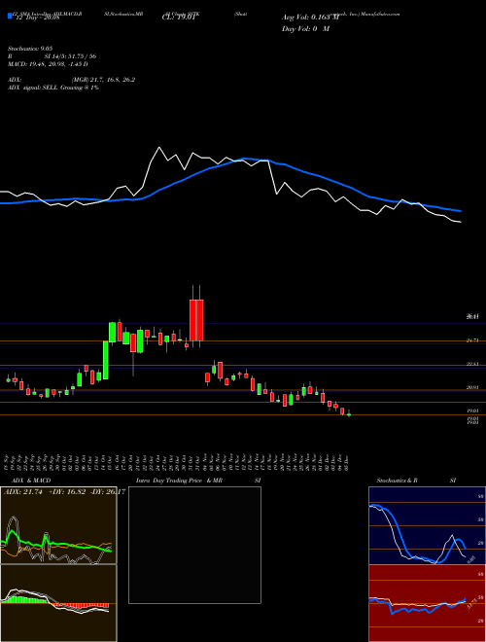Select the 'Day Vol: 0 M' reading
Viewport: 486px width, 642px height.
[305, 28]
